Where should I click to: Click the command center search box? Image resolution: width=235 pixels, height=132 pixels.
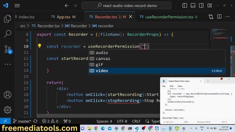click(126, 6)
